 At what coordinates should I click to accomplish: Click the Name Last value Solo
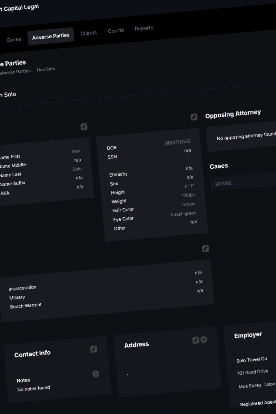pyautogui.click(x=77, y=169)
